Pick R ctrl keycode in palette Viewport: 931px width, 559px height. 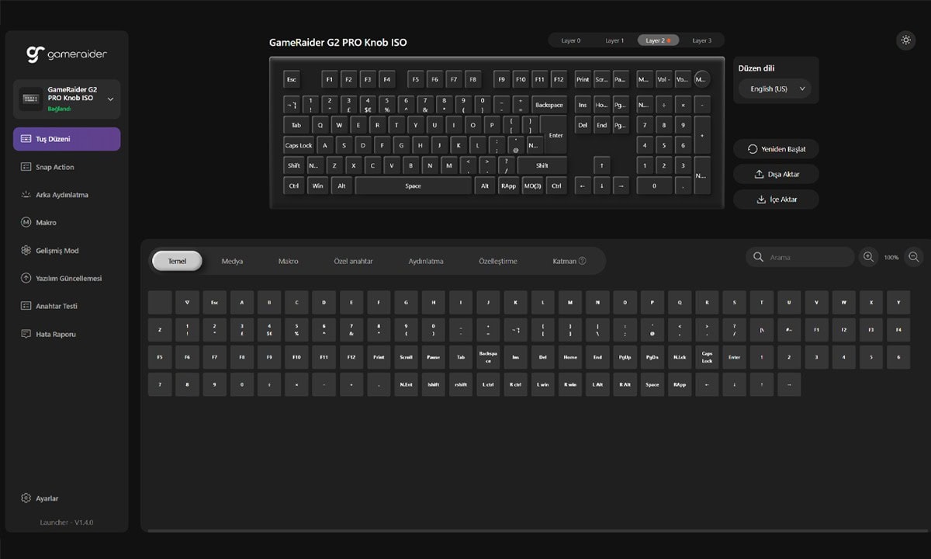515,384
